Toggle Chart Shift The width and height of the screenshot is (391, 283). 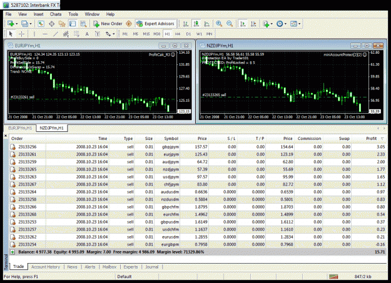(253, 24)
